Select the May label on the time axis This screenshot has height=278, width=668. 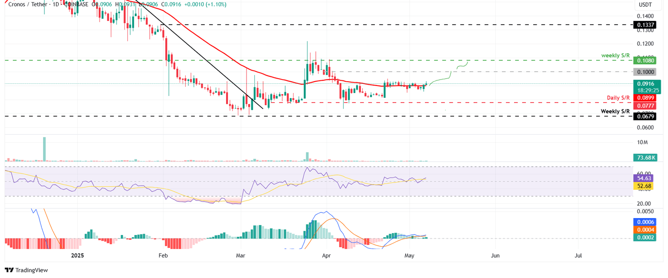(x=409, y=256)
